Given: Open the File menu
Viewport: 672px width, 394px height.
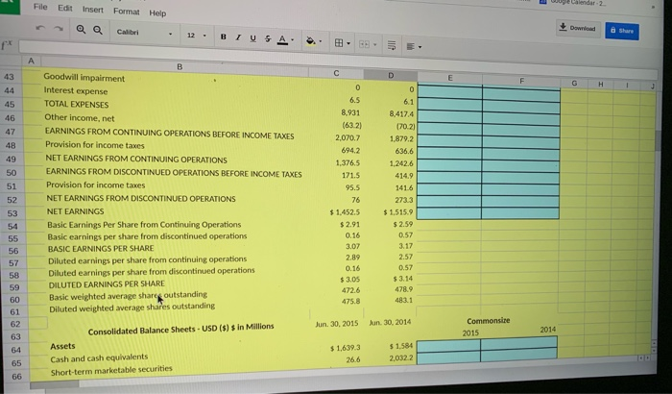Looking at the screenshot, I should point(40,7).
